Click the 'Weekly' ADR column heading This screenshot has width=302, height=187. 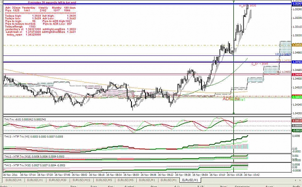[x=43, y=8]
